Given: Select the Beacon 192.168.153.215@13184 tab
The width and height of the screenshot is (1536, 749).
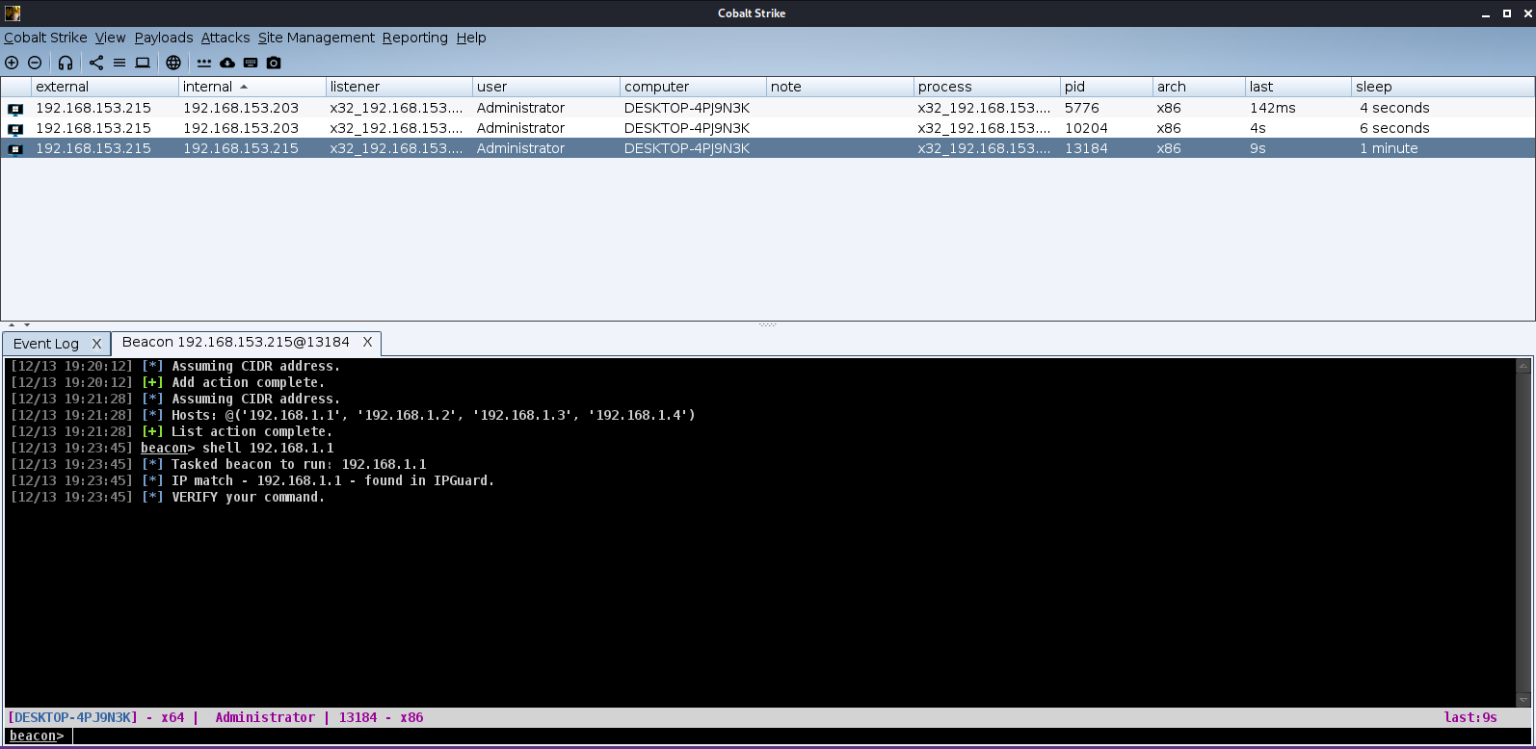Looking at the screenshot, I should pos(235,343).
